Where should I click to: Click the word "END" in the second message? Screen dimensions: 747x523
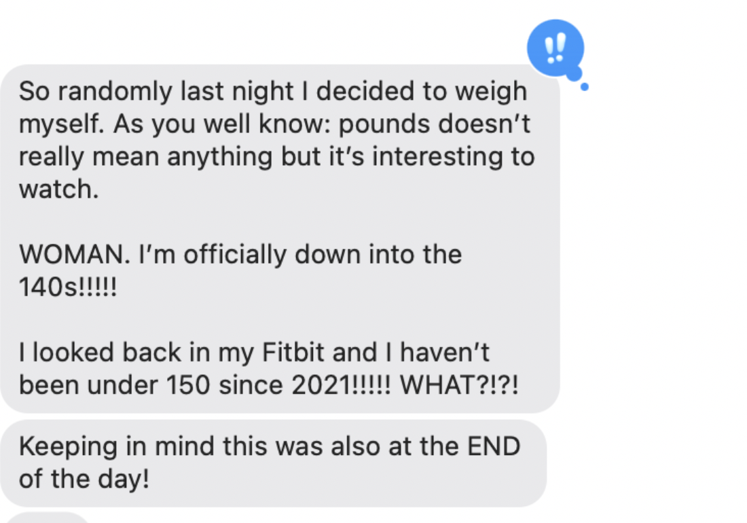coord(492,447)
